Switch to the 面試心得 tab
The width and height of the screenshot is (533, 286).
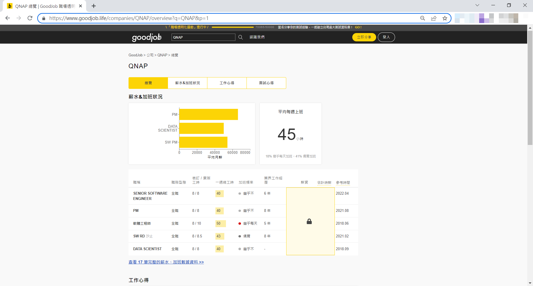pos(266,83)
